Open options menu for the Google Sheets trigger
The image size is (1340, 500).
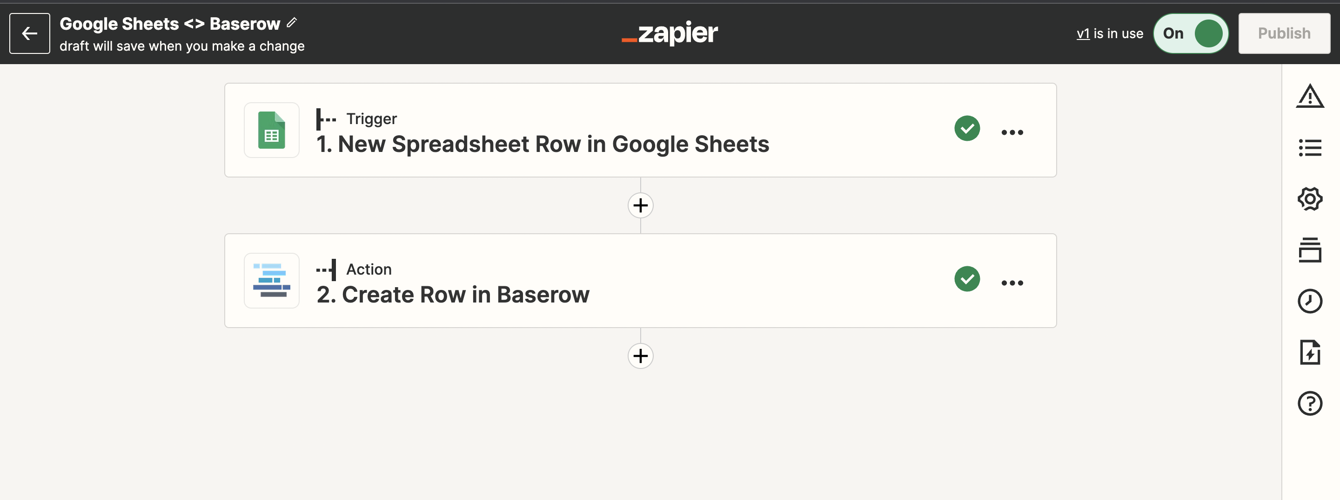click(1012, 132)
